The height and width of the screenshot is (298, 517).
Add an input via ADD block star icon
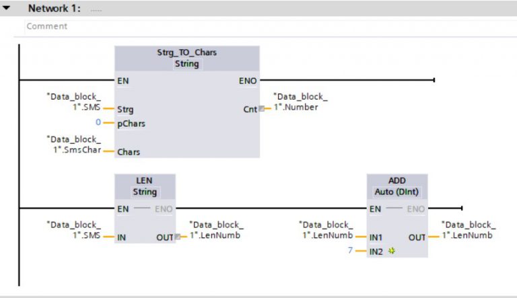point(392,250)
